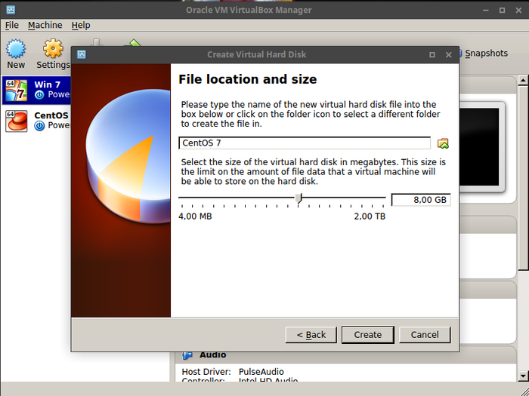Screen dimensions: 529x396
Task: Cancel the hard disk creation dialog
Action: [425, 335]
